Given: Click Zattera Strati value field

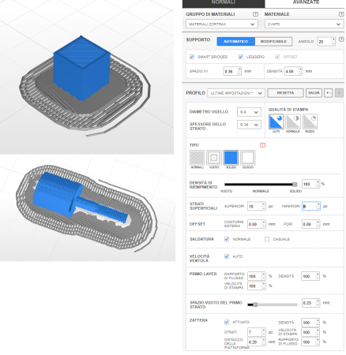Looking at the screenshot, I should click(254, 332).
